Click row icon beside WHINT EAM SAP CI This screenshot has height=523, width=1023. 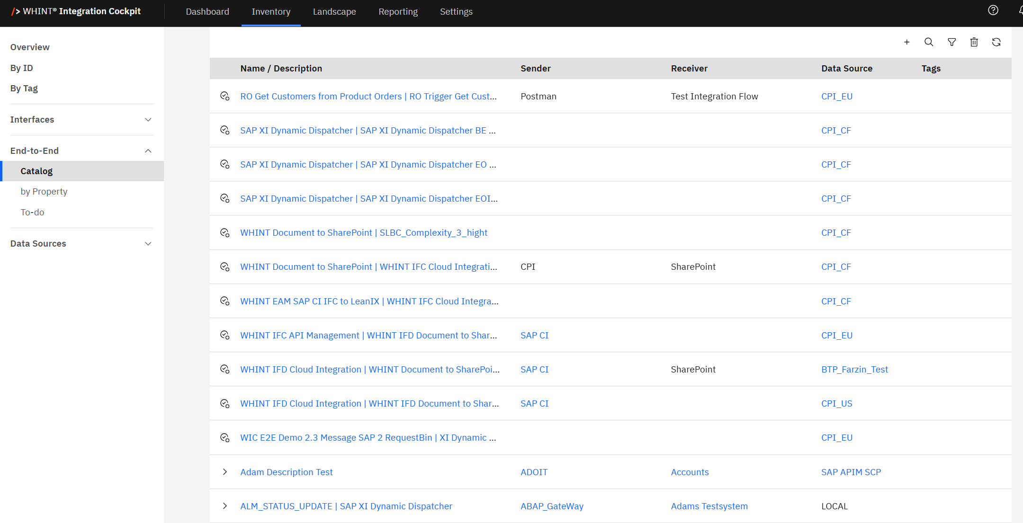pyautogui.click(x=225, y=301)
